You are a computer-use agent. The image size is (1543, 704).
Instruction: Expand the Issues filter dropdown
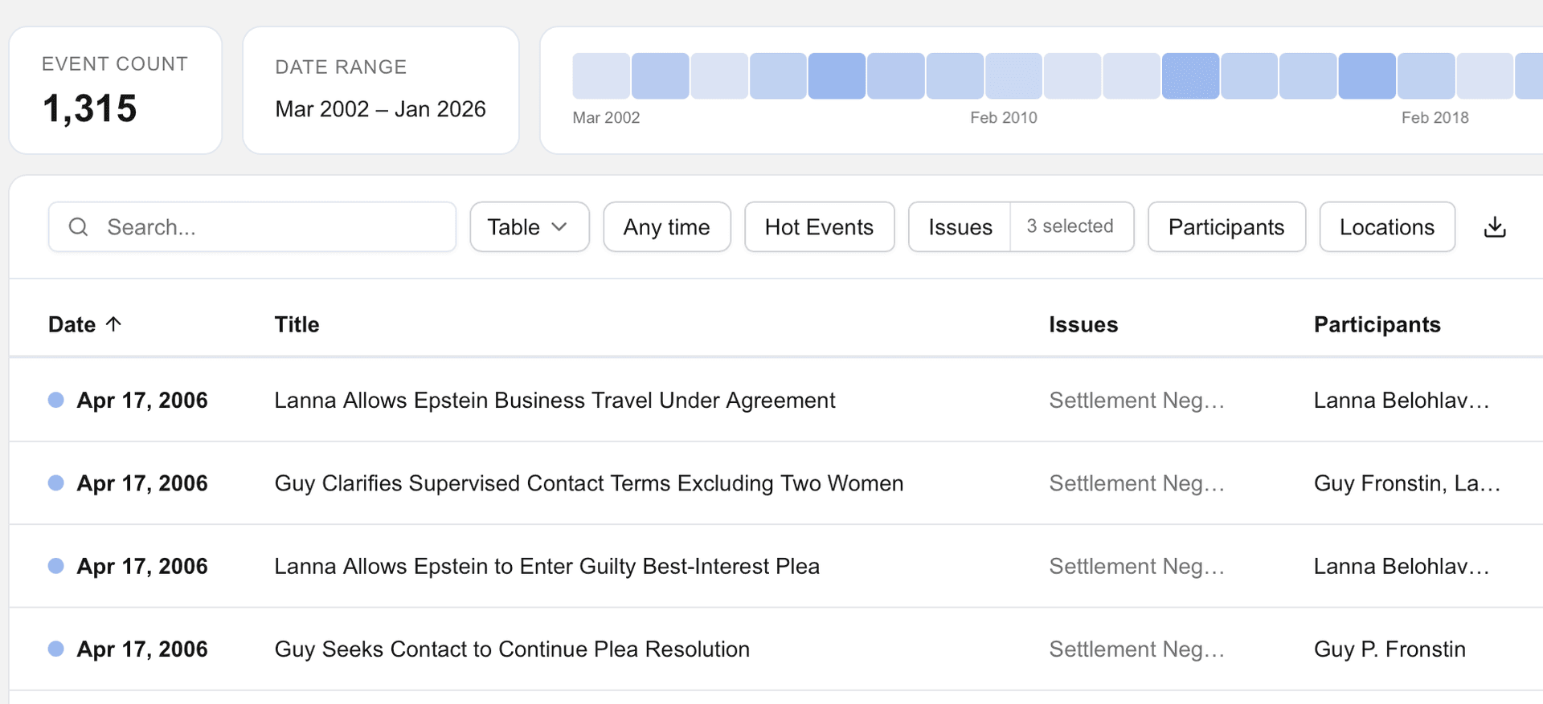click(960, 227)
